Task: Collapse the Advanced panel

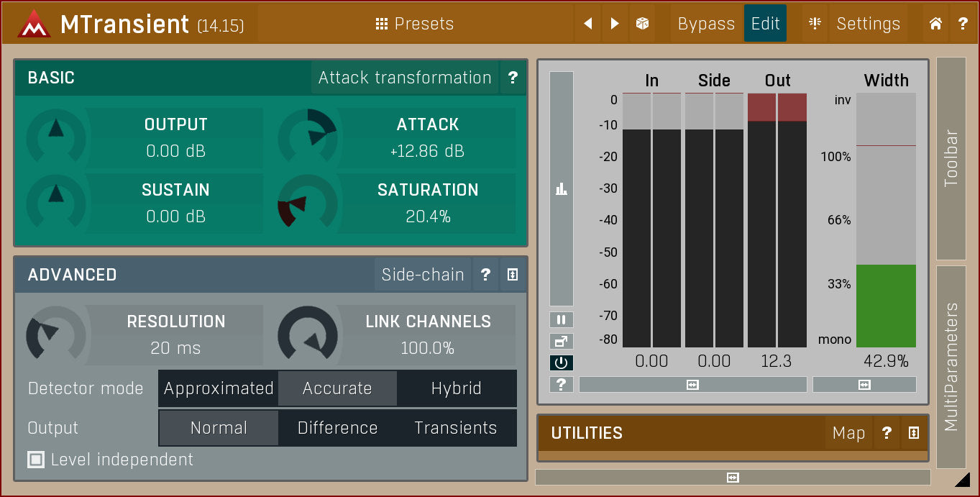Action: [x=513, y=275]
